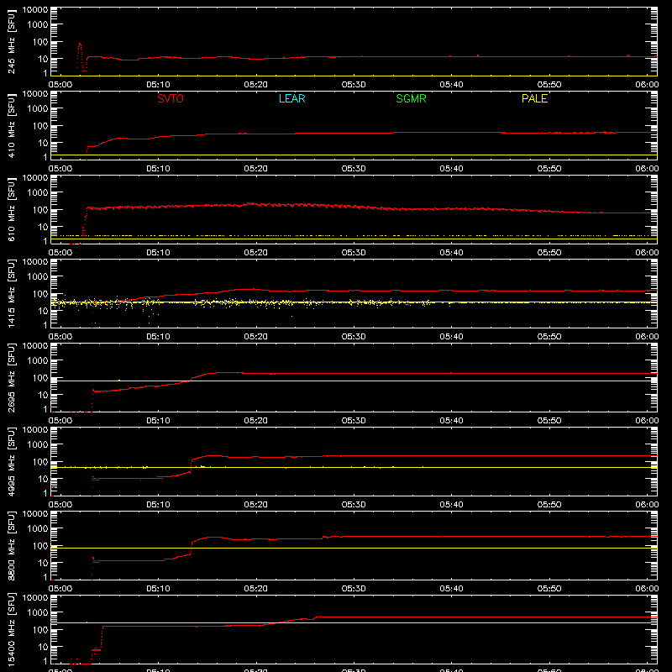Select the 4995 MHz [SFU] axis label
Image resolution: width=672 pixels, height=672 pixels.
(12, 462)
